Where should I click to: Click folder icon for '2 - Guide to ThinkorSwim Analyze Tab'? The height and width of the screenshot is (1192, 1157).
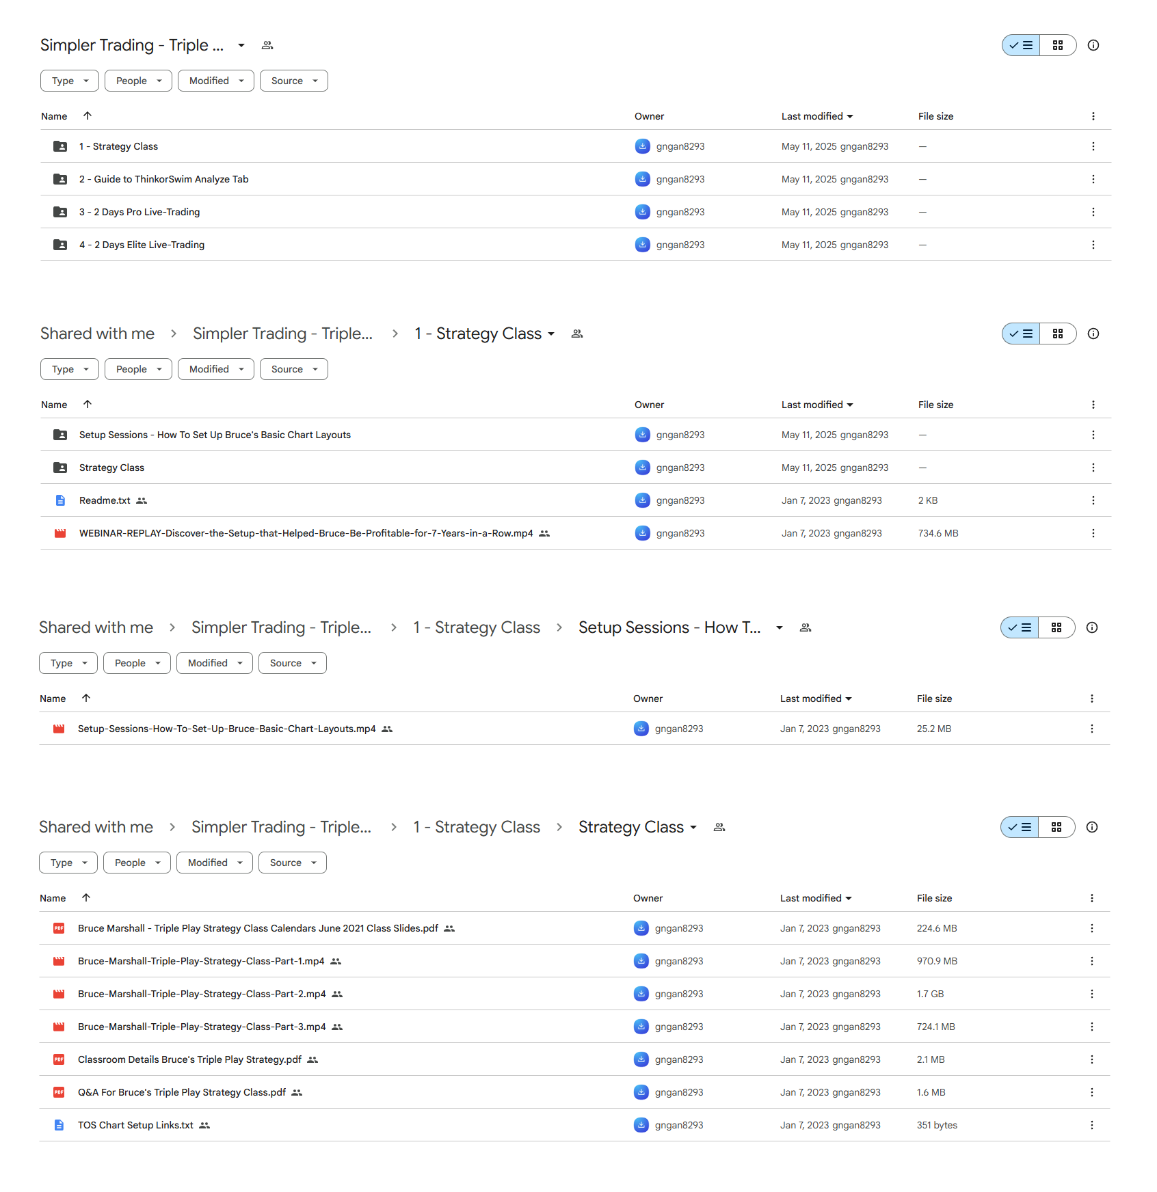pyautogui.click(x=60, y=179)
